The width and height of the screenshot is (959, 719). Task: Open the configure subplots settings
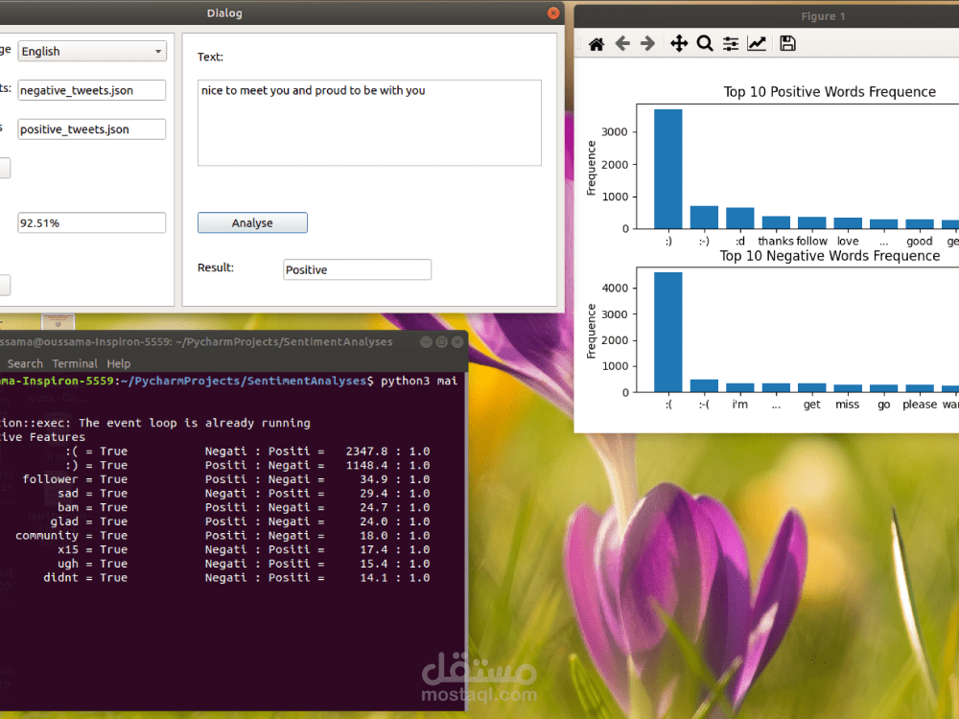[730, 43]
